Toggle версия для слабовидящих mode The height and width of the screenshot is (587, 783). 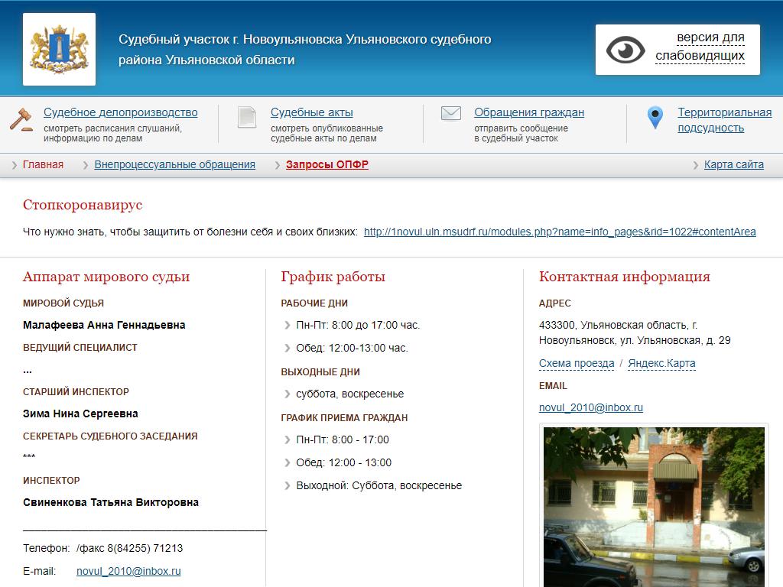(x=700, y=47)
